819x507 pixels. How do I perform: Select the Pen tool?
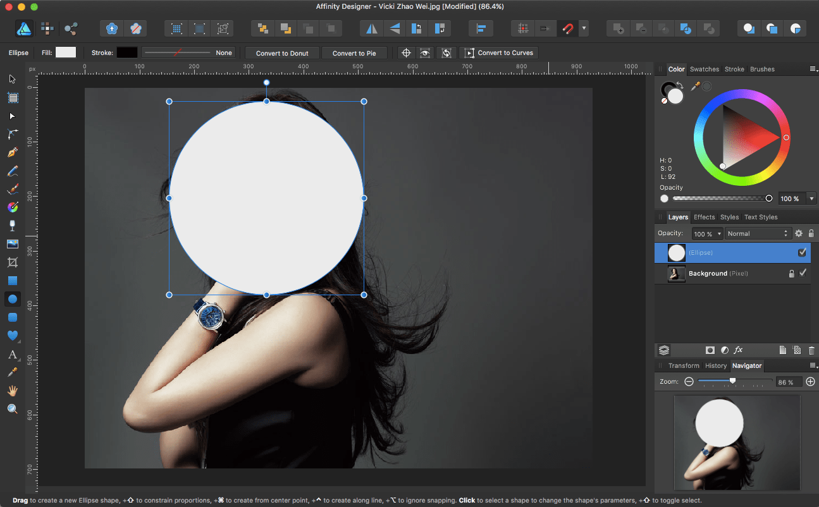(13, 152)
